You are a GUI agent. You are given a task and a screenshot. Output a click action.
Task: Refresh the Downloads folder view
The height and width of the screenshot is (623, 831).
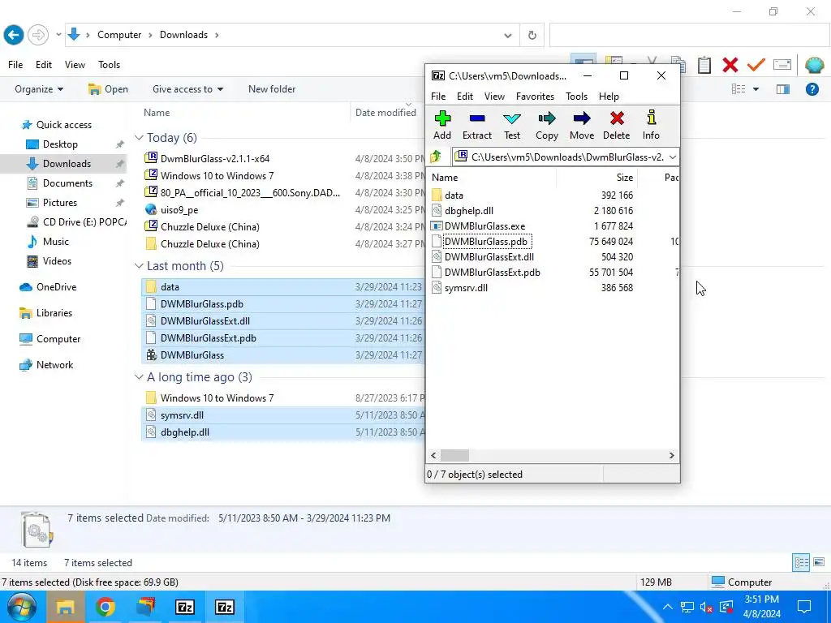[532, 35]
